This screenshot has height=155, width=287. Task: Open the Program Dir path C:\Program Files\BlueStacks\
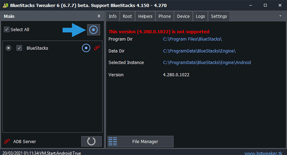click(x=192, y=39)
